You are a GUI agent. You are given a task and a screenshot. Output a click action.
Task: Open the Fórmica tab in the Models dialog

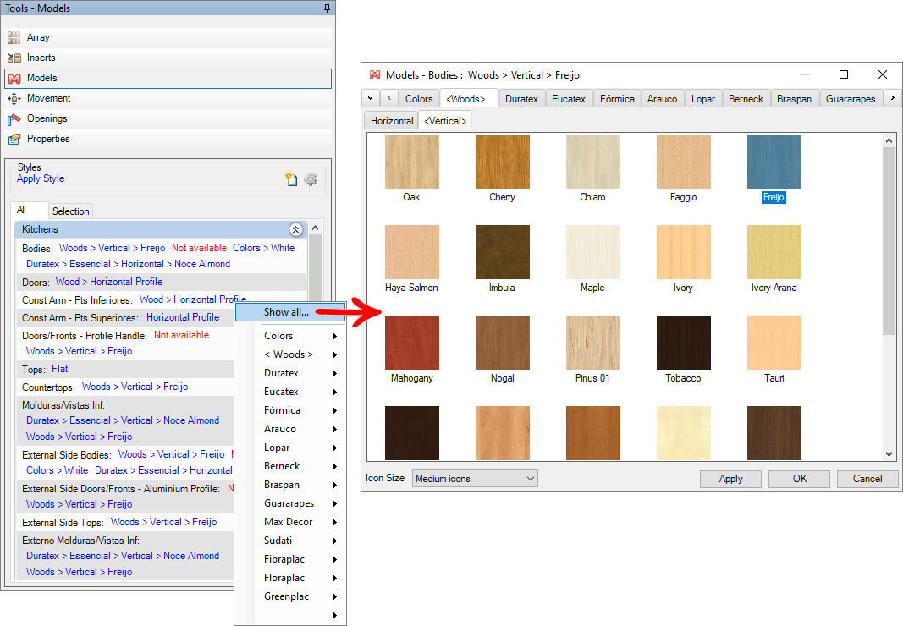tap(617, 99)
